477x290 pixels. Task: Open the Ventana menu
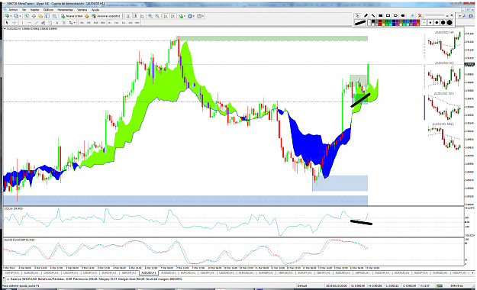[x=82, y=10]
